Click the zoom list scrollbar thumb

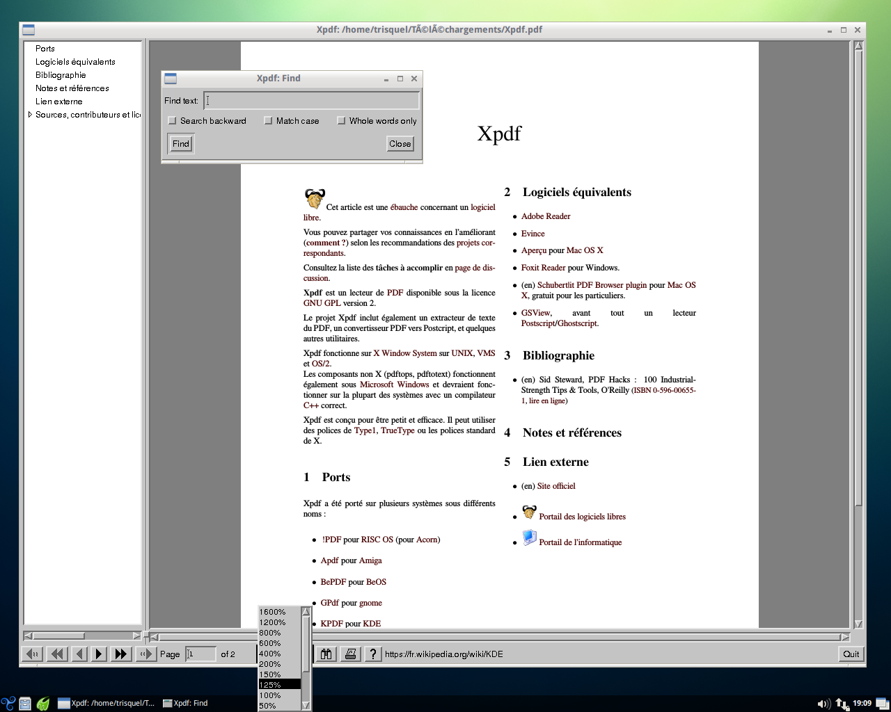pos(306,645)
